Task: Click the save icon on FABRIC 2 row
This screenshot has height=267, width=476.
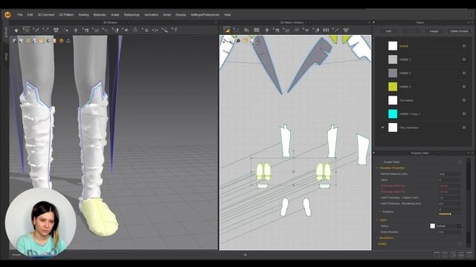Action: [464, 73]
